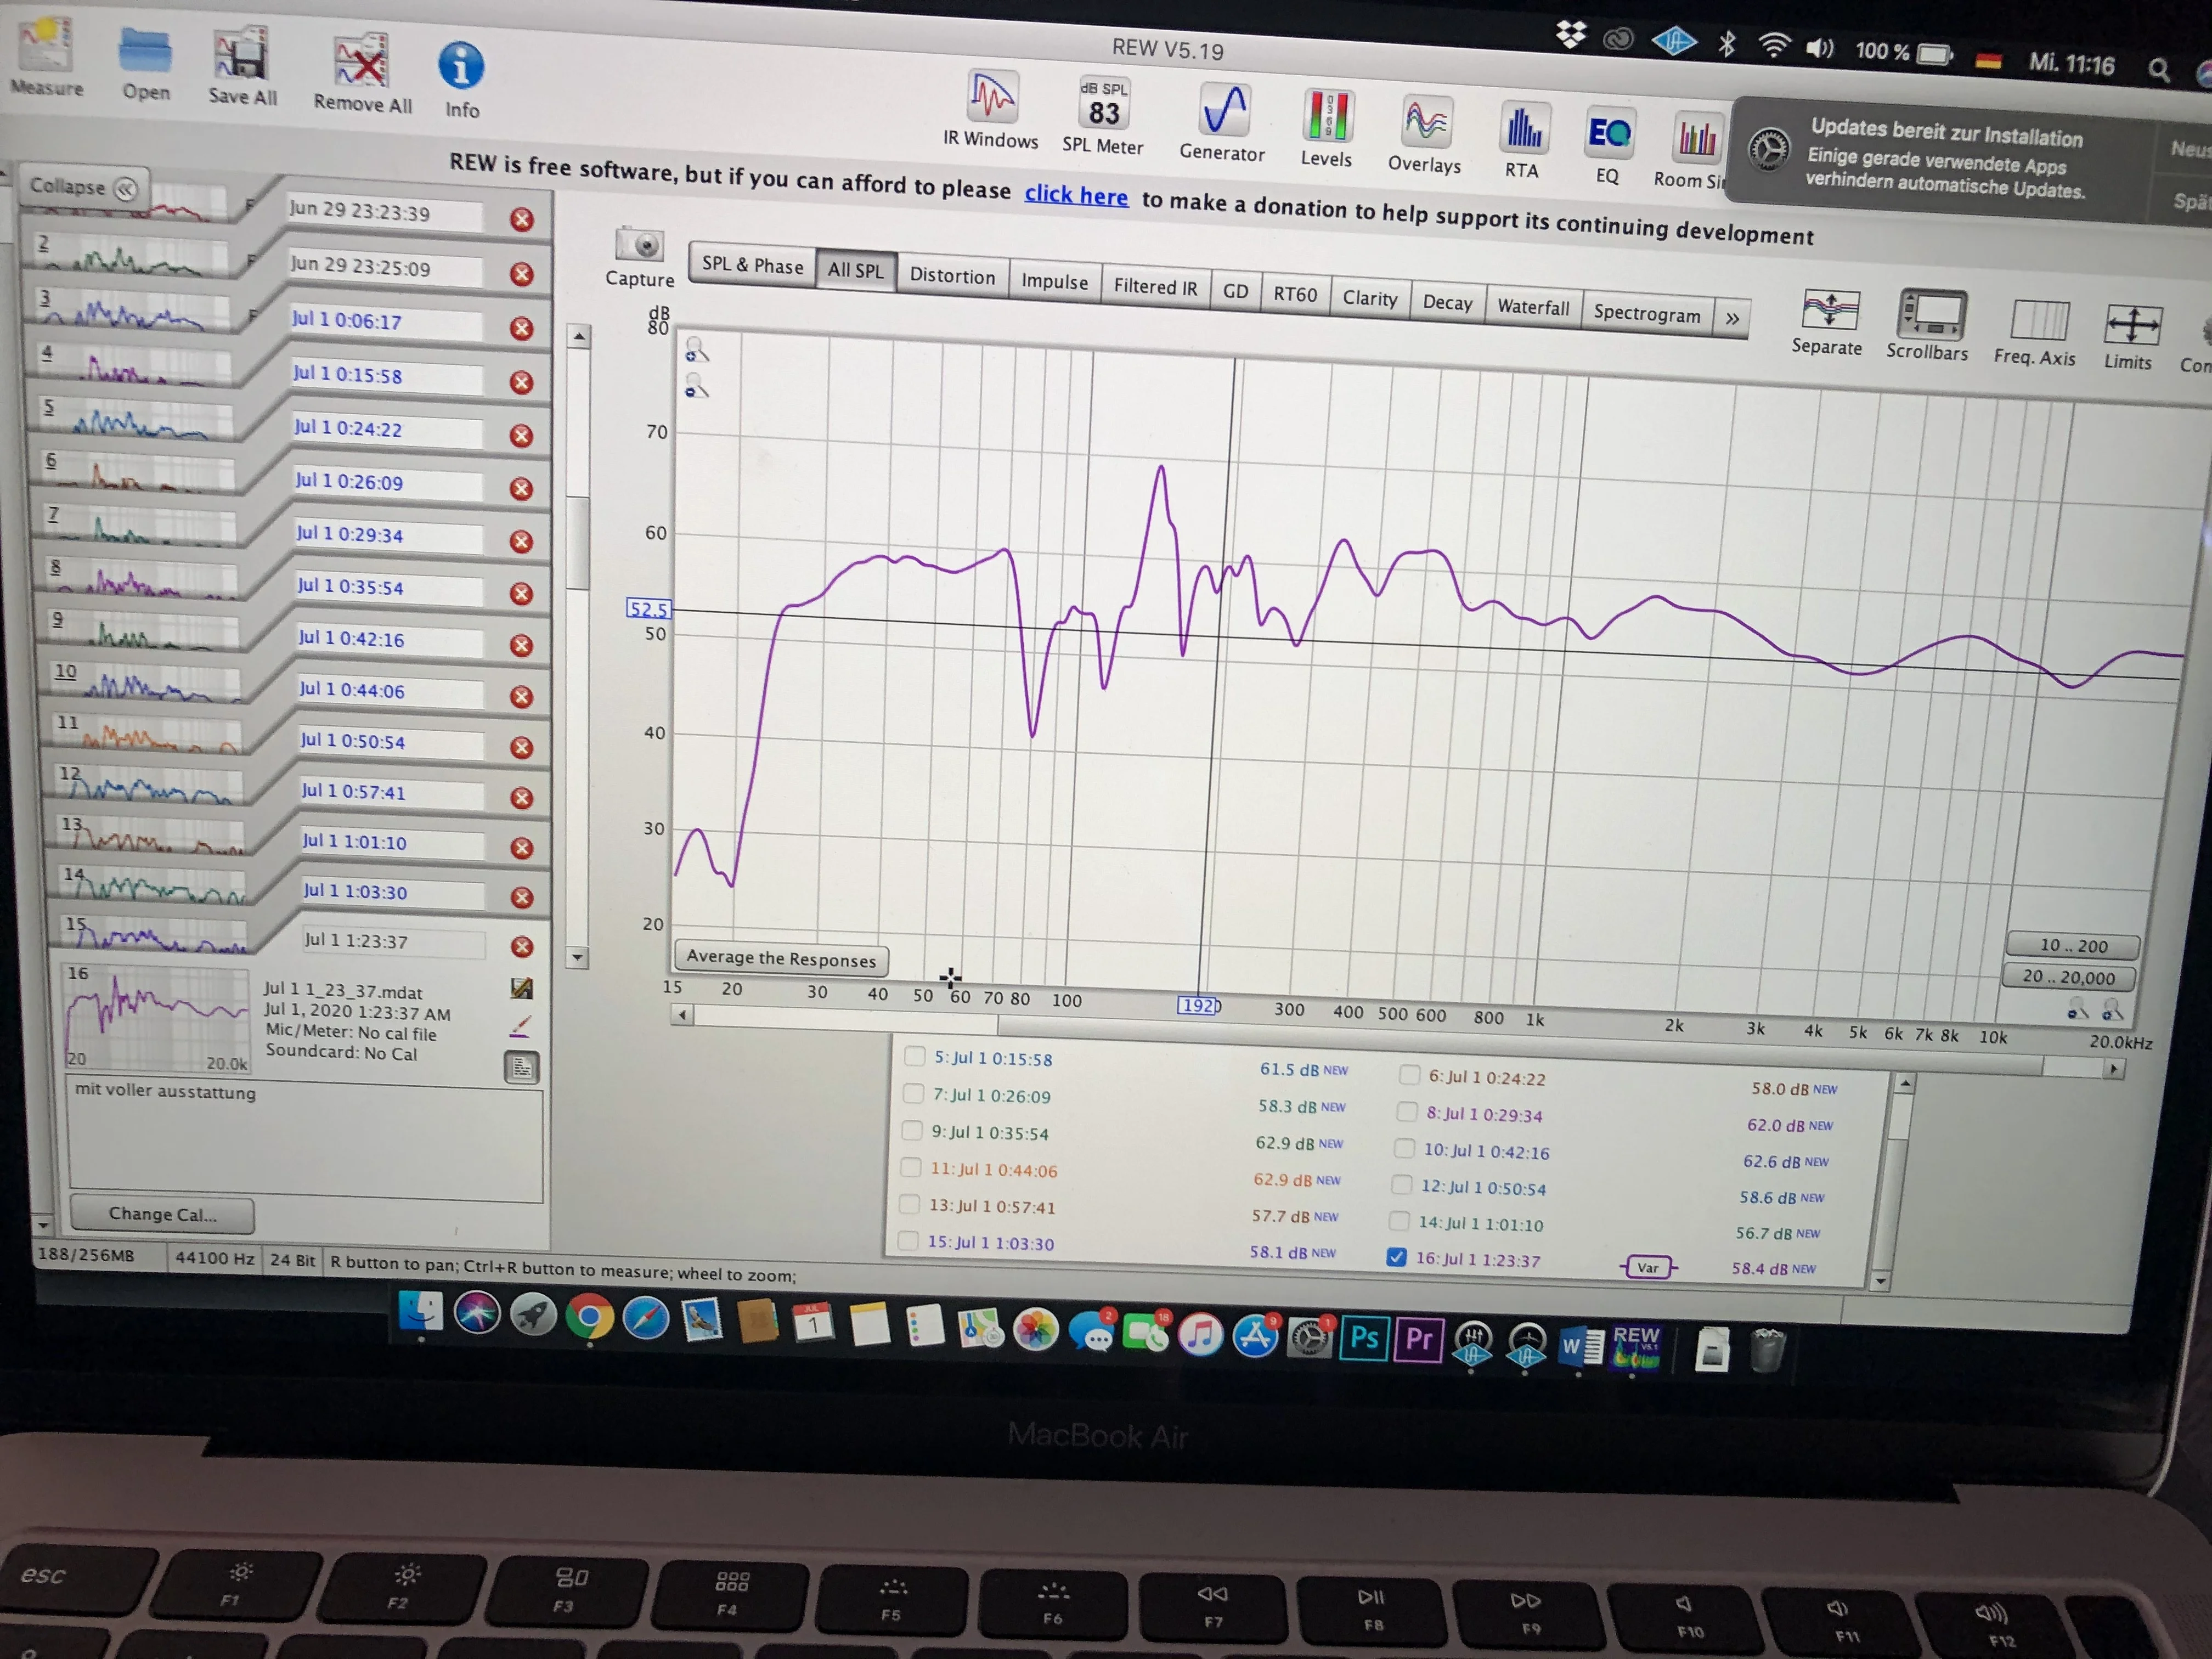Click graph horizontal scroll left arrow
2212x1659 pixels.
[x=682, y=1016]
